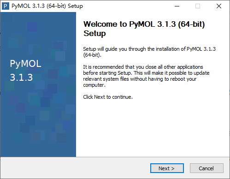This screenshot has width=230, height=179.
Task: Cancel the PyMOL setup
Action: 206,168
